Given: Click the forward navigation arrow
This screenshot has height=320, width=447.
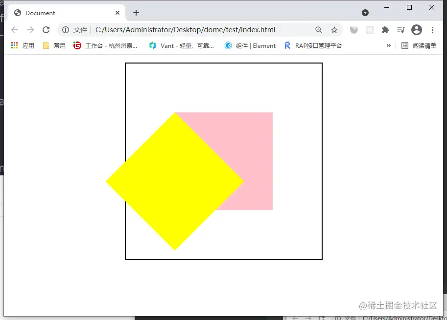Looking at the screenshot, I should pyautogui.click(x=30, y=30).
